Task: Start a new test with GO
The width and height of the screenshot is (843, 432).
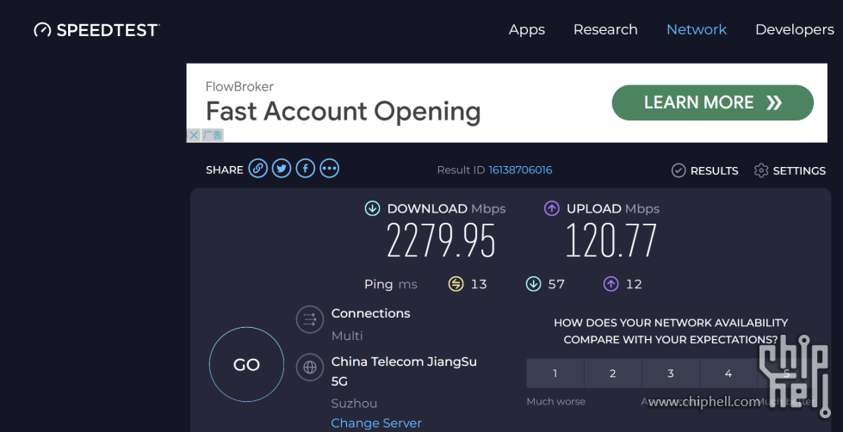Action: click(247, 364)
